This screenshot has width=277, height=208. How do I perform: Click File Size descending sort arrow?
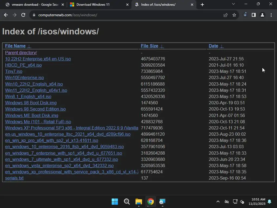pos(162,46)
